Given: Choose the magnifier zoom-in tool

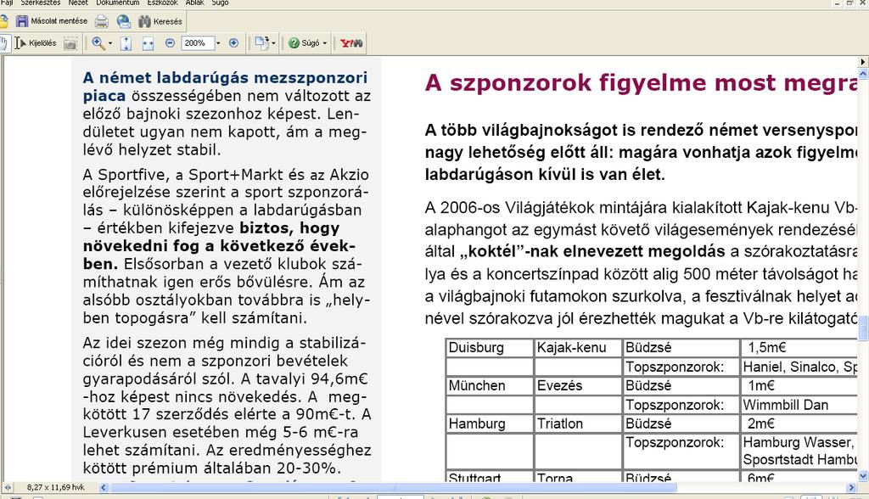Looking at the screenshot, I should pos(98,43).
